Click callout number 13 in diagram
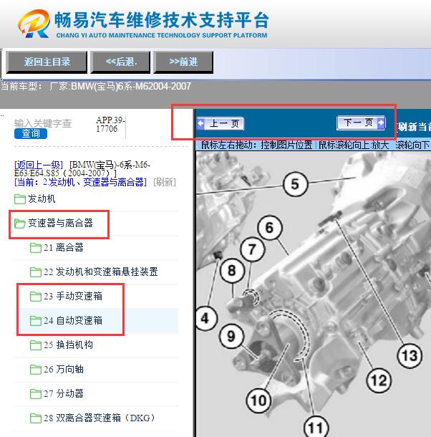Image resolution: width=431 pixels, height=437 pixels. click(x=410, y=355)
